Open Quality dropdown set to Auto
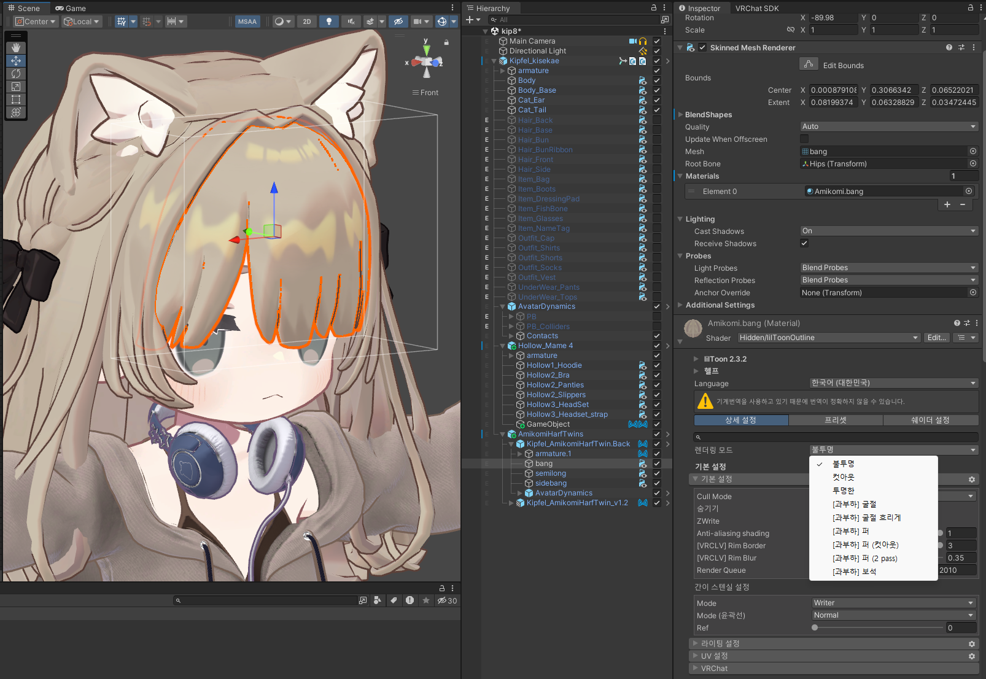The height and width of the screenshot is (679, 986). click(x=889, y=126)
